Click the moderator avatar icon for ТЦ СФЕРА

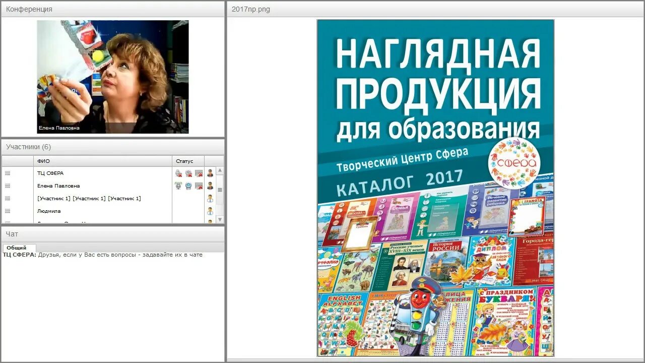210,173
